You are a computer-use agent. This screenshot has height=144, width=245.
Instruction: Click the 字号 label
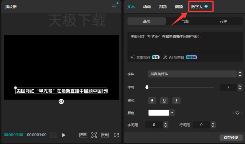[131, 87]
